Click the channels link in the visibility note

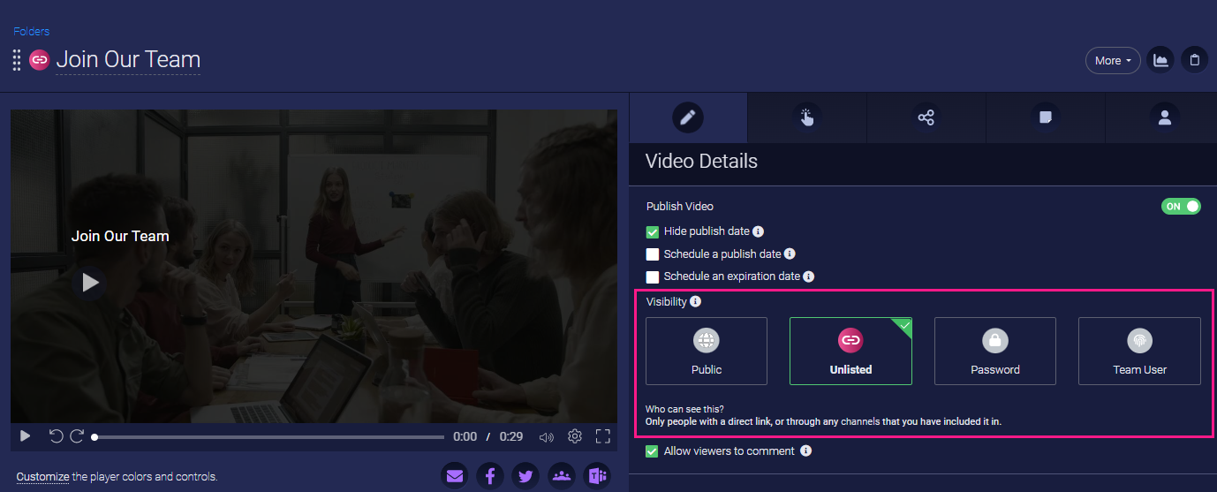[x=859, y=422]
